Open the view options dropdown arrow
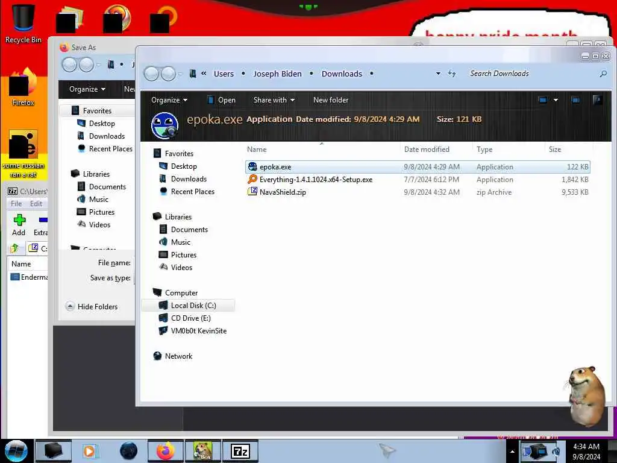 pos(556,100)
